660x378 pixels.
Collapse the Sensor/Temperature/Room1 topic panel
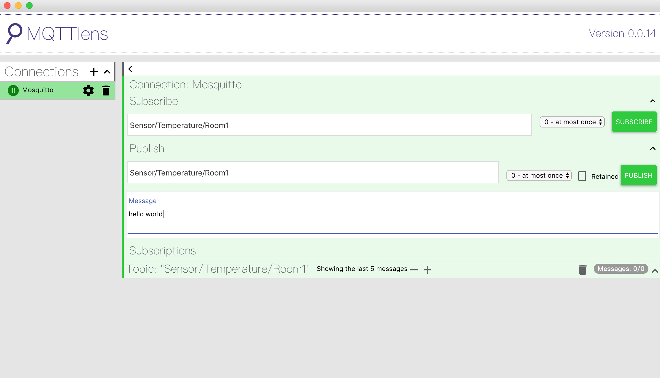pyautogui.click(x=655, y=271)
